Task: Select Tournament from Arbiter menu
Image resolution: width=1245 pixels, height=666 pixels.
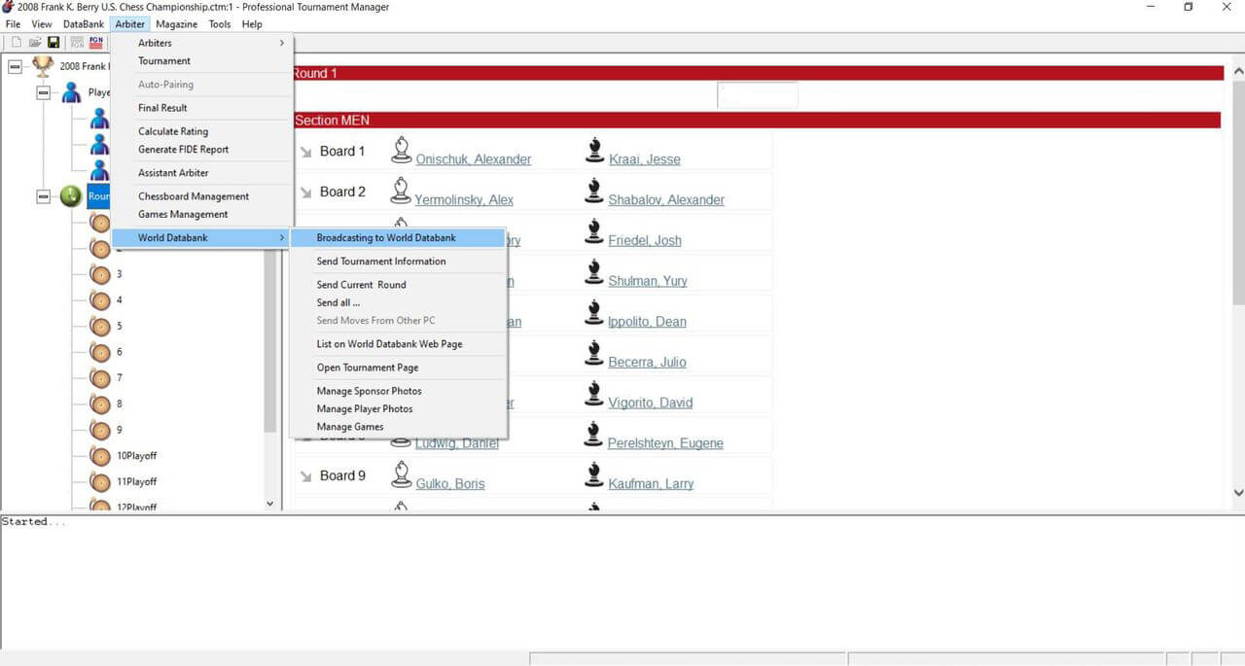Action: coord(201,61)
